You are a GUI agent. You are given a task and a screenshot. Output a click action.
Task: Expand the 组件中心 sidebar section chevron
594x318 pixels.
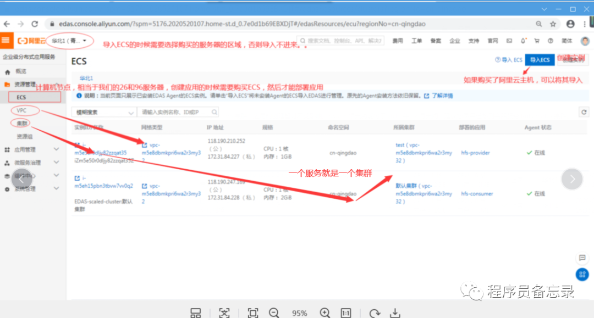pyautogui.click(x=56, y=175)
